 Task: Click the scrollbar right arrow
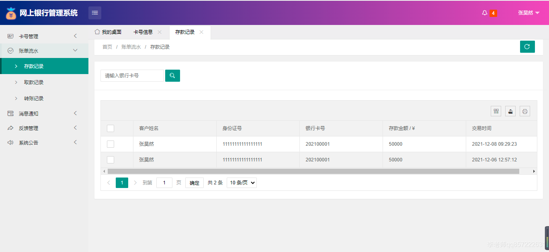click(x=534, y=171)
